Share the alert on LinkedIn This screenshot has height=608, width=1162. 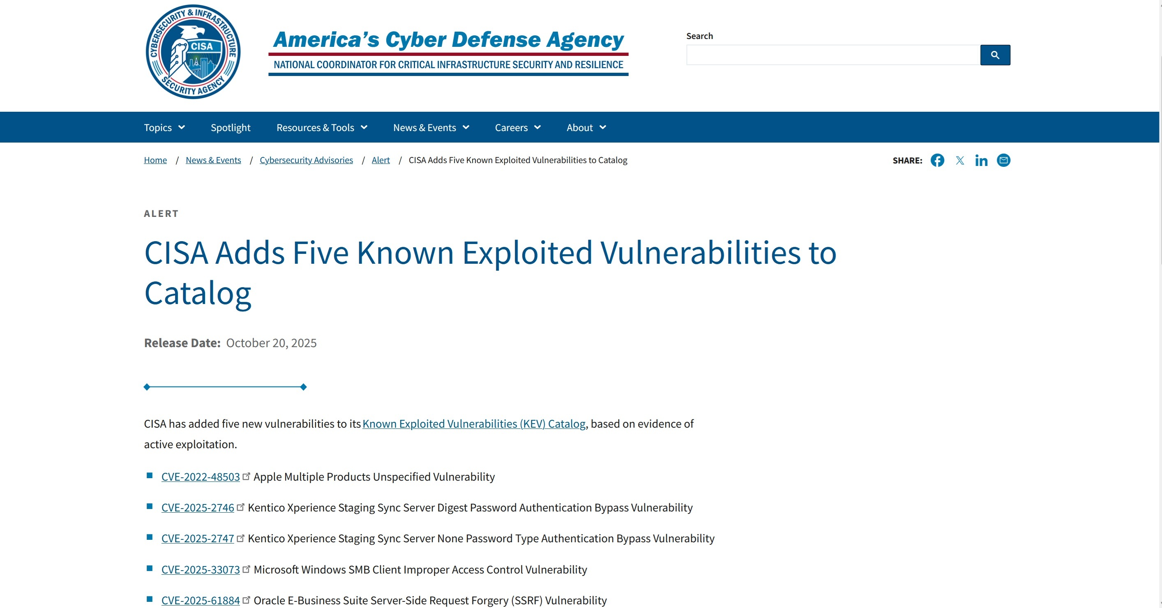[x=981, y=160]
